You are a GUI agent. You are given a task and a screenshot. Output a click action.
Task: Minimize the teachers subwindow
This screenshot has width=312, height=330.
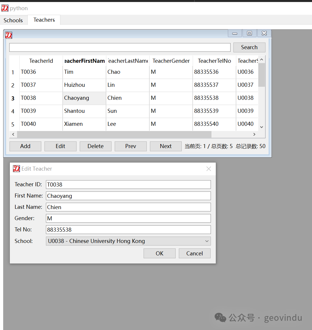[235, 33]
